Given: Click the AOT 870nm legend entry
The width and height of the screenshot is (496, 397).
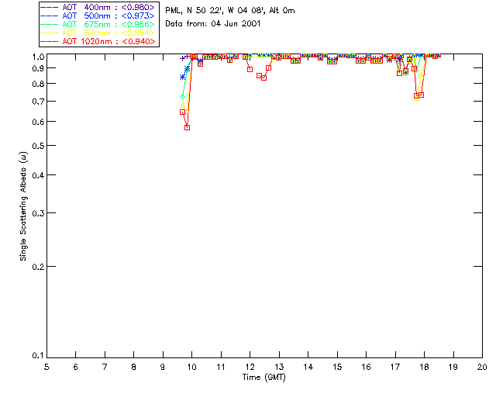Looking at the screenshot, I should point(98,33).
